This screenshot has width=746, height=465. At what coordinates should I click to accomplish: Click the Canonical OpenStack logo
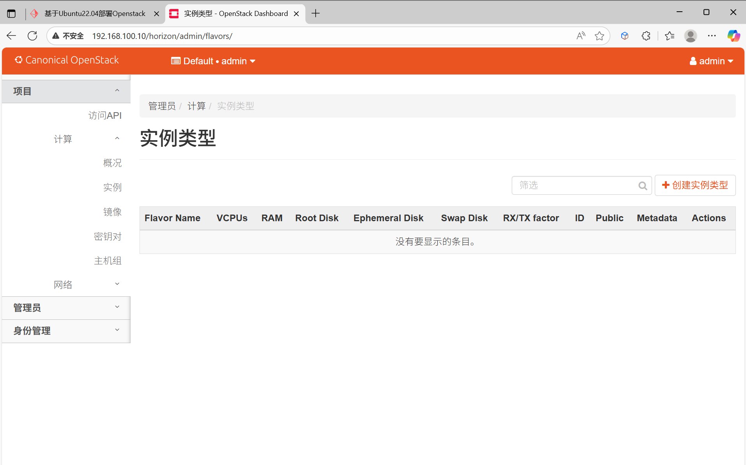(x=67, y=60)
